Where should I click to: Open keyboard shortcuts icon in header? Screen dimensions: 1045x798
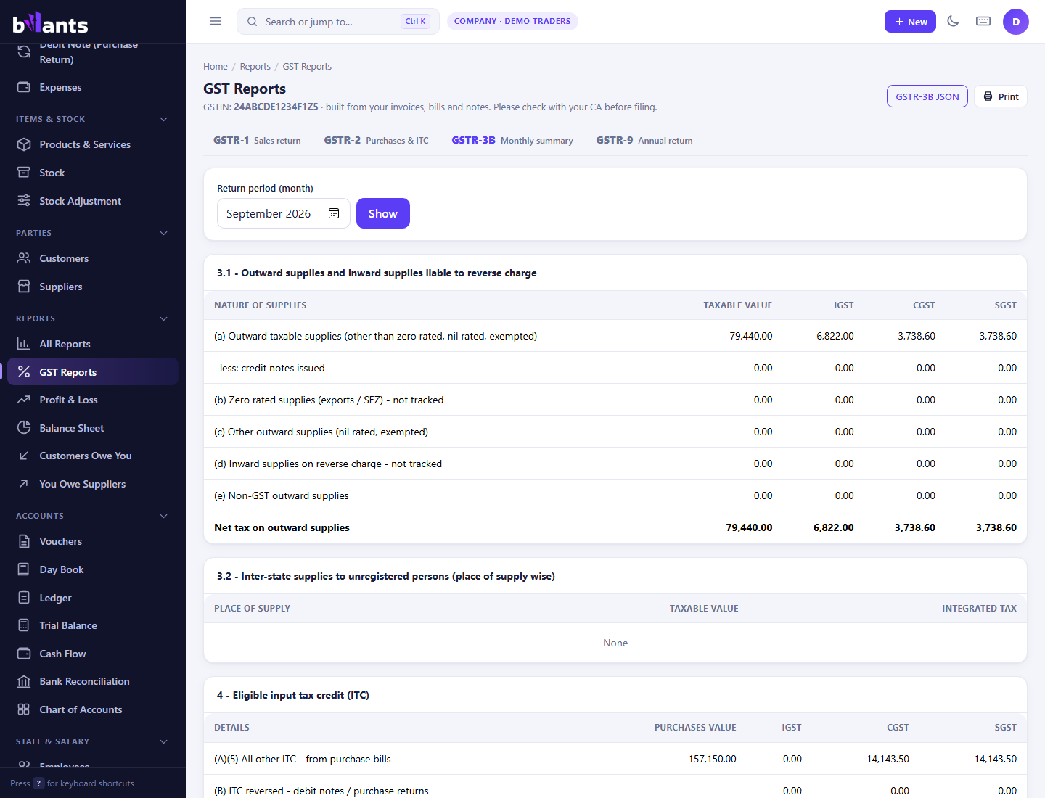tap(983, 21)
